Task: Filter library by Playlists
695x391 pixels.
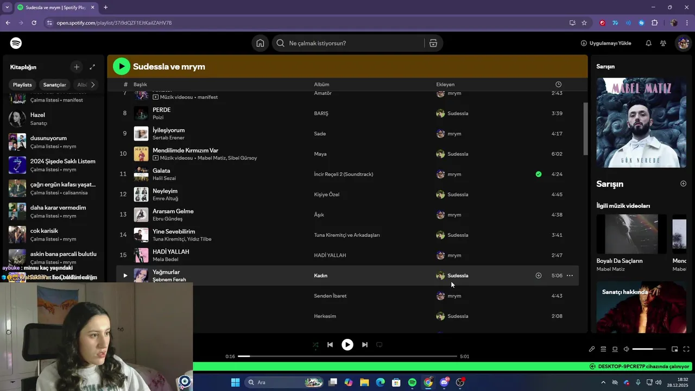Action: click(22, 85)
